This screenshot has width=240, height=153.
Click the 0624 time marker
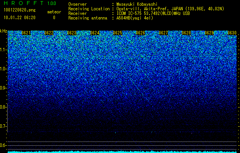click(x=95, y=33)
